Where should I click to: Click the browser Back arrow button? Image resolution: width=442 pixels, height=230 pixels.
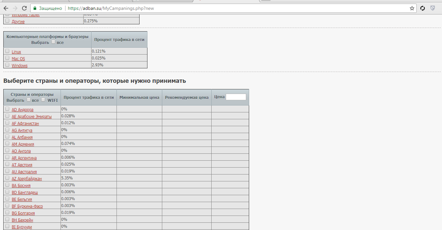[x=6, y=8]
